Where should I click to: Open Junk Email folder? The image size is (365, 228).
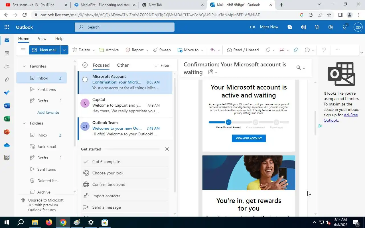click(x=41, y=146)
